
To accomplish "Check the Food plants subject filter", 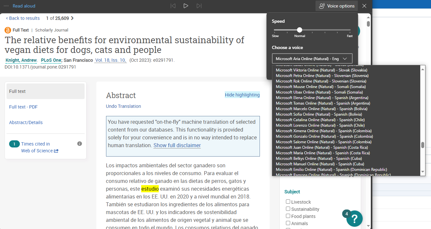I will pos(288,216).
